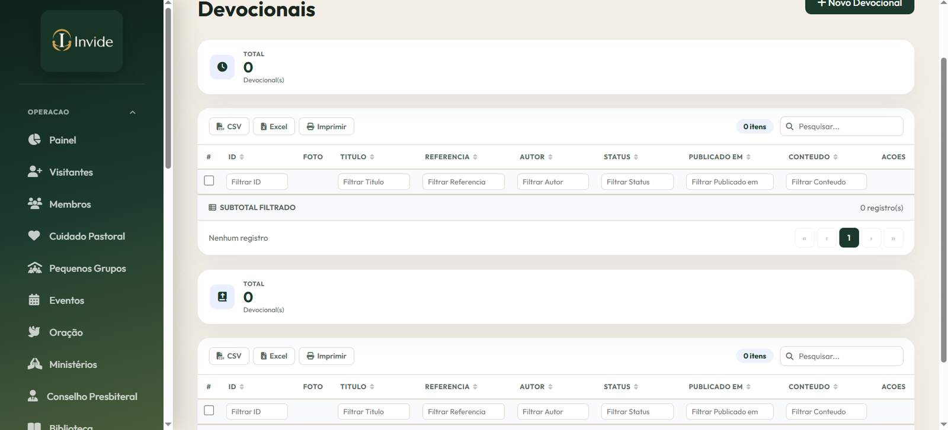Open Cuidado Pastoral via its heart icon
The image size is (948, 430).
pos(34,235)
